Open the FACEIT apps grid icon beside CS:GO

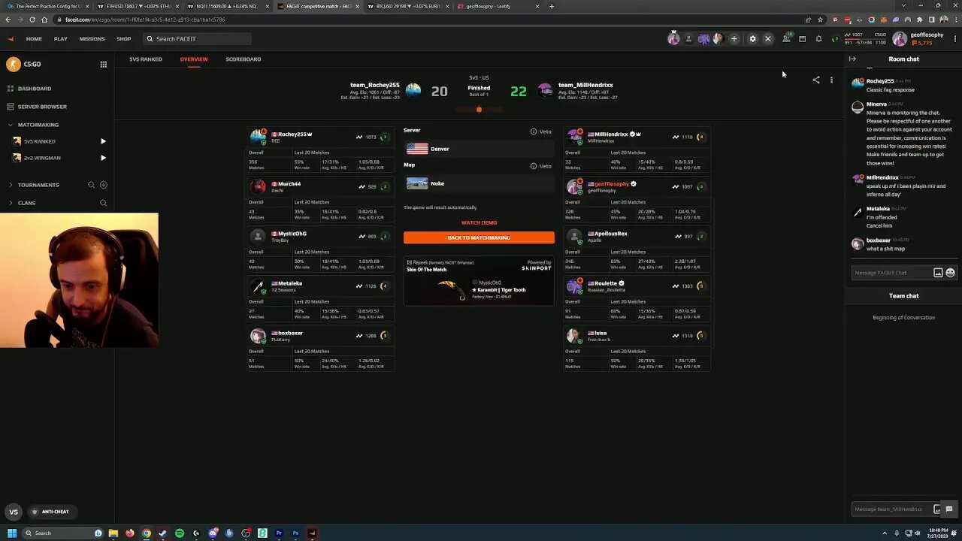(x=104, y=65)
